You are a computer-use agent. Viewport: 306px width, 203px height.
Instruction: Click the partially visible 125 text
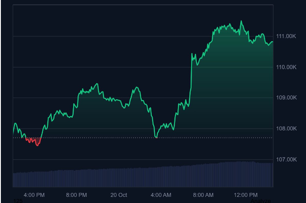click(18, 201)
